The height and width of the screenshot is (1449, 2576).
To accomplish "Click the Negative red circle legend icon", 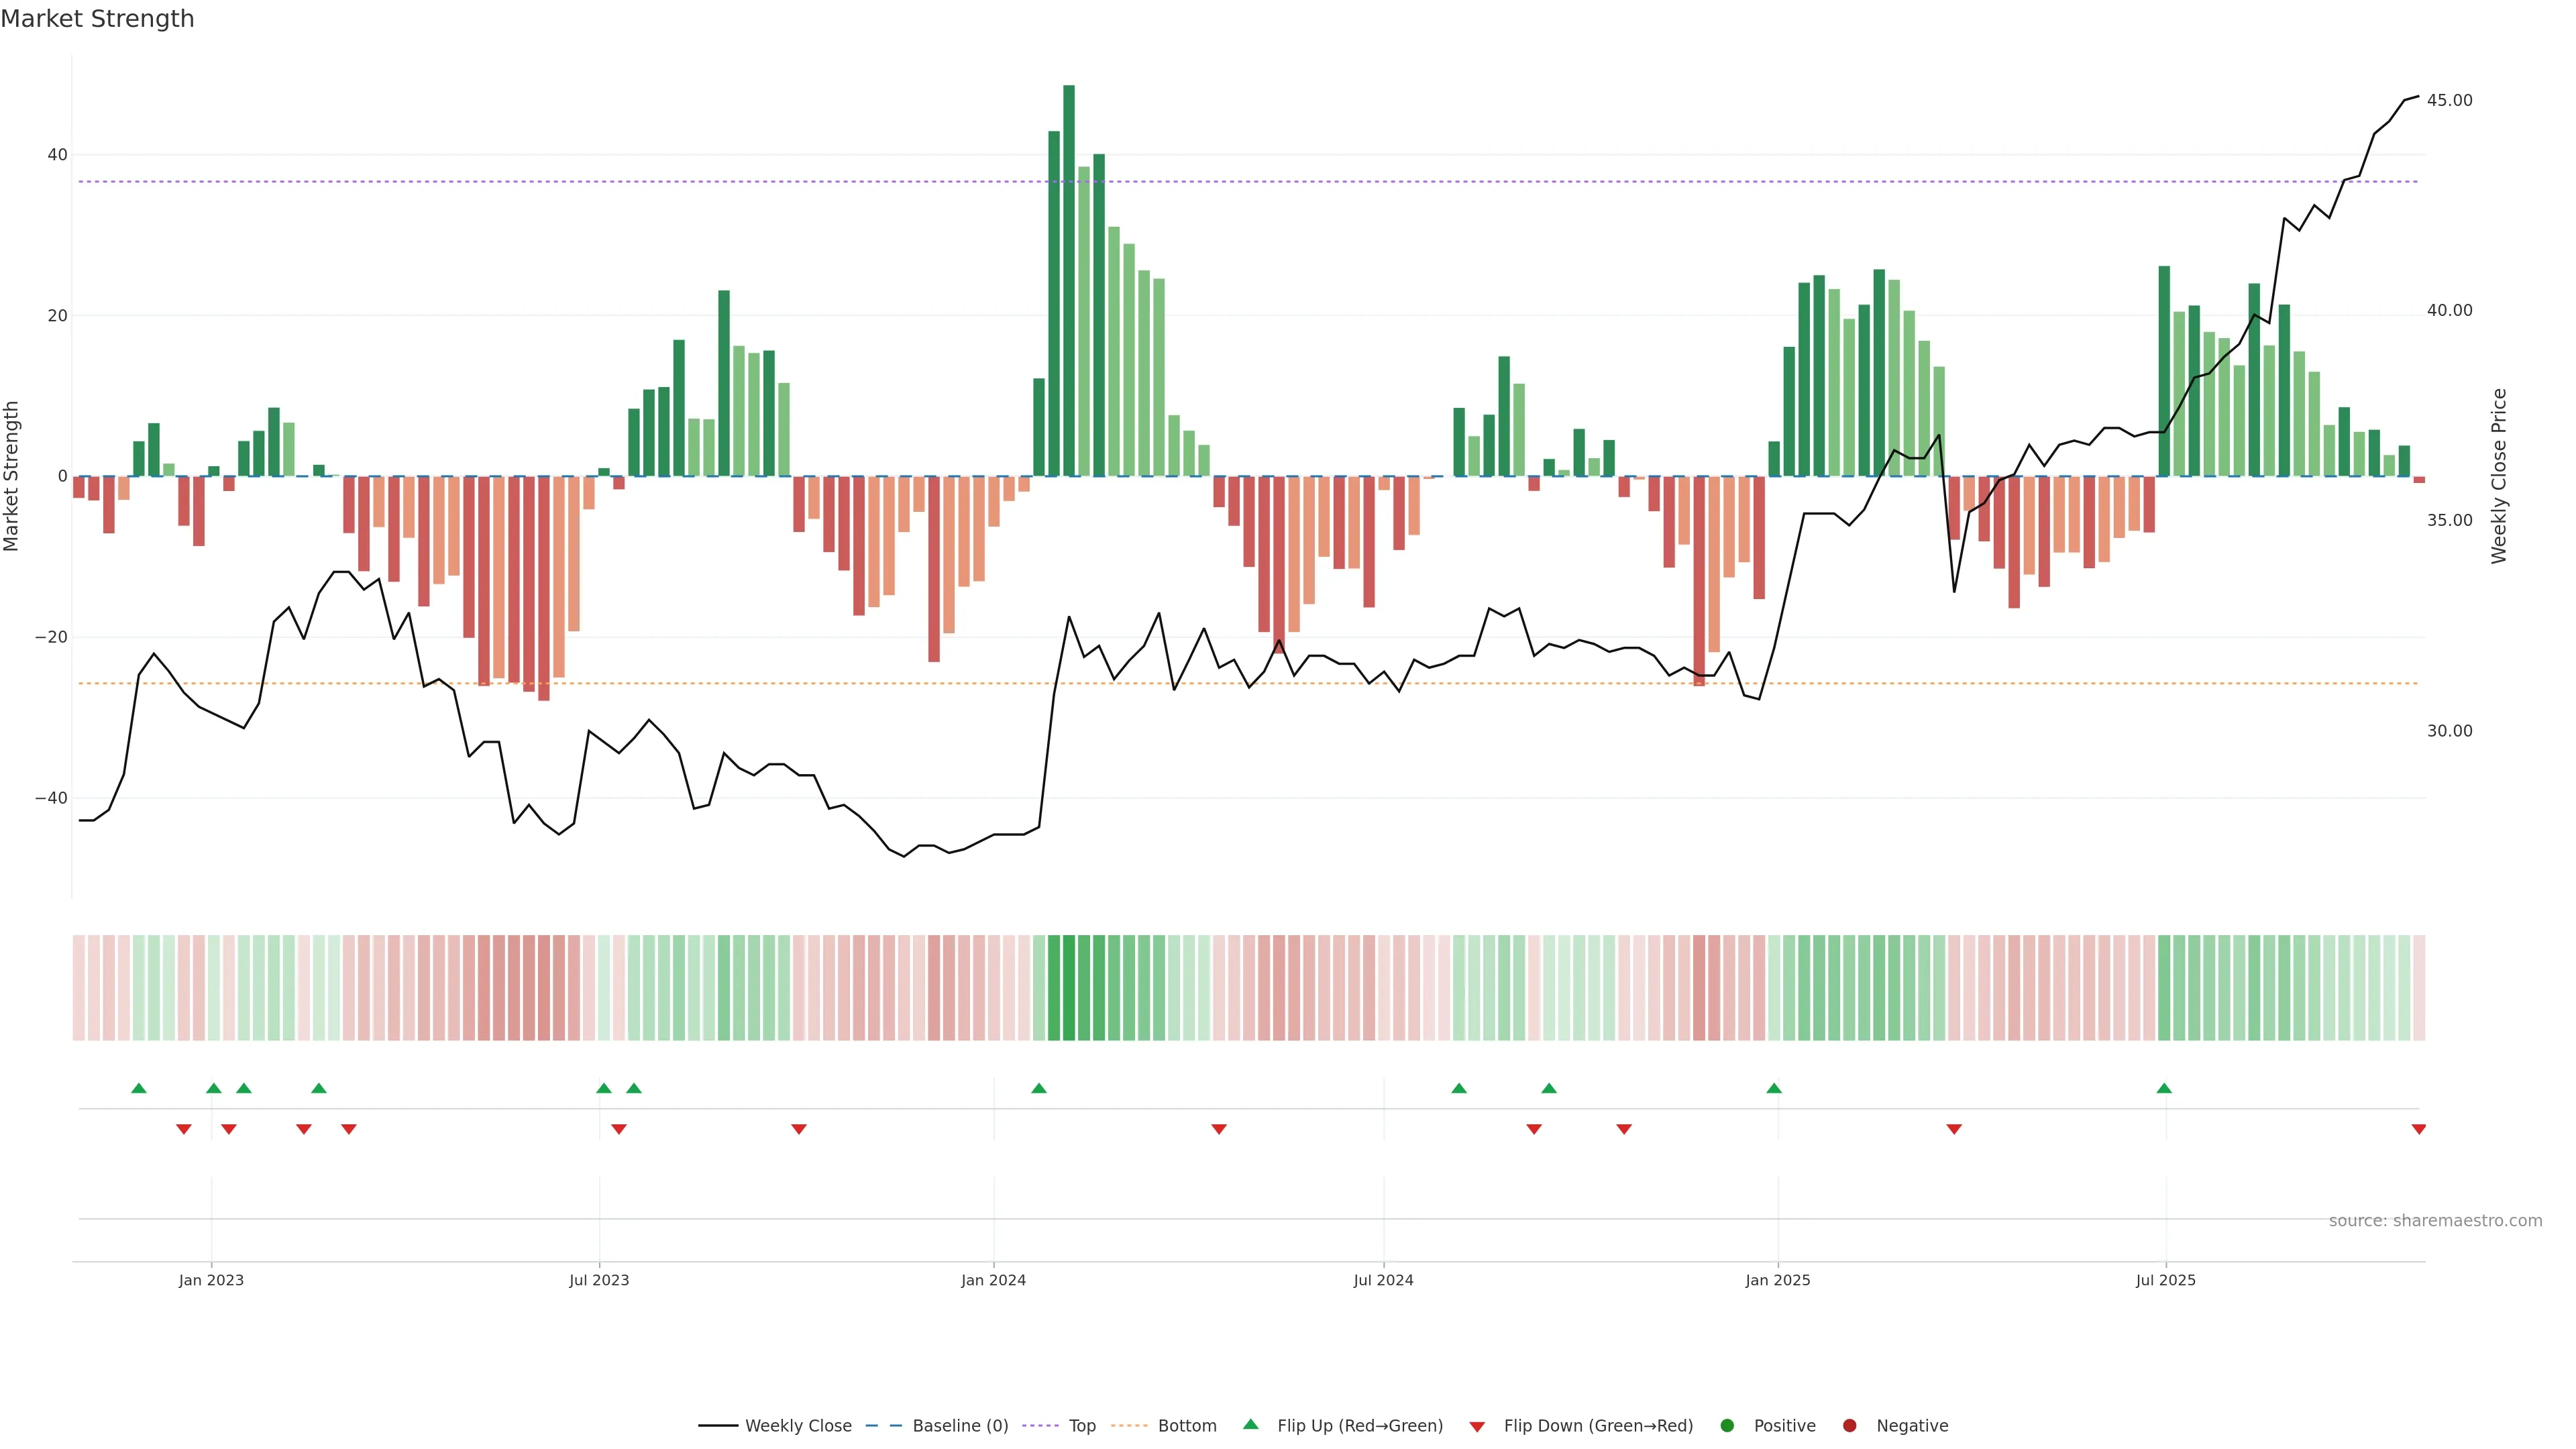I will (1849, 1426).
